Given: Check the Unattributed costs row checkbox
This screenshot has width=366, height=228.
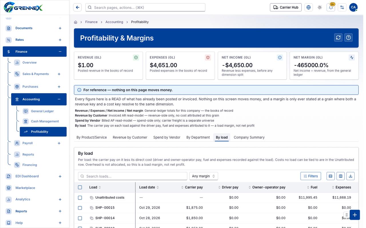Looking at the screenshot, I should tap(80, 198).
